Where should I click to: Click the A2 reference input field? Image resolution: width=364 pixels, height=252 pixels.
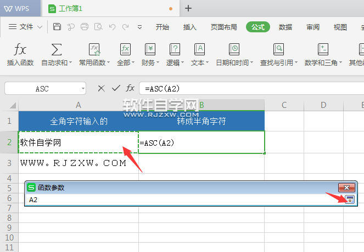(181, 200)
